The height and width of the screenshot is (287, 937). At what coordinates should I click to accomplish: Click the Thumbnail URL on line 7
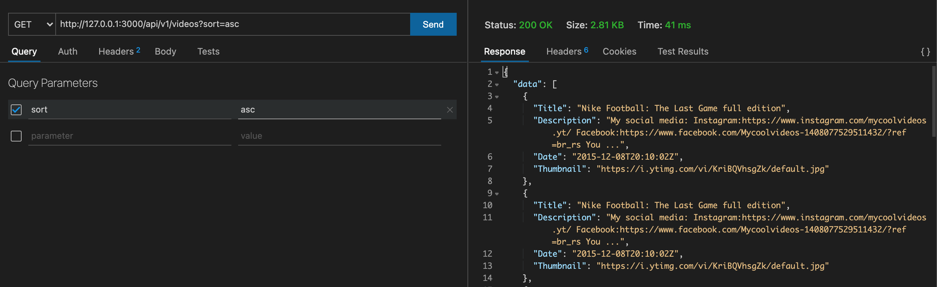click(712, 169)
